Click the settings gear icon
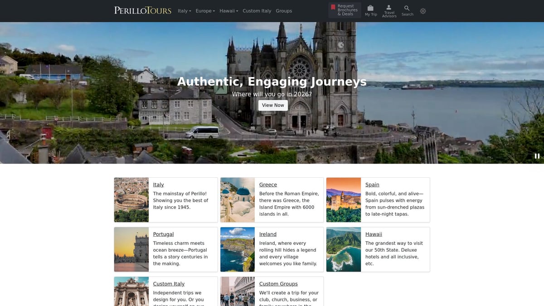This screenshot has width=544, height=306. (x=423, y=11)
